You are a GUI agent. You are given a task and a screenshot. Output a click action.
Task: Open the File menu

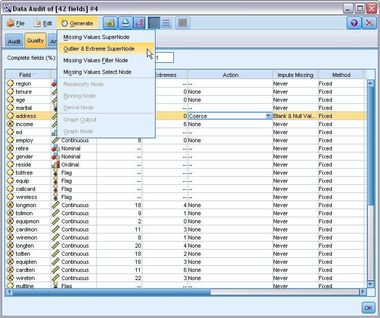[16, 23]
